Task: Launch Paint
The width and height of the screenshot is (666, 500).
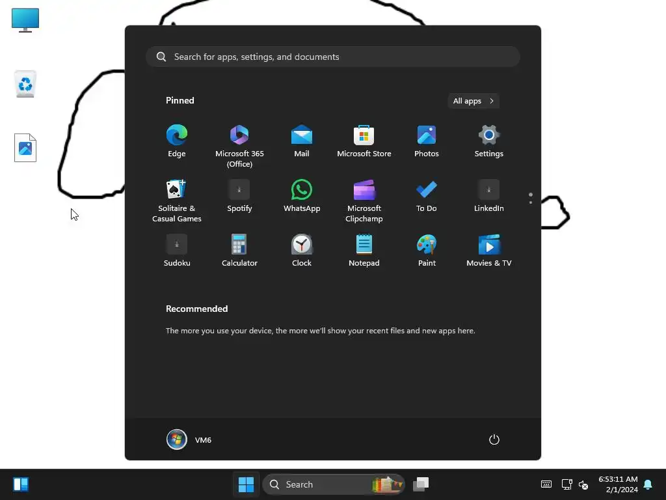Action: coord(427,251)
